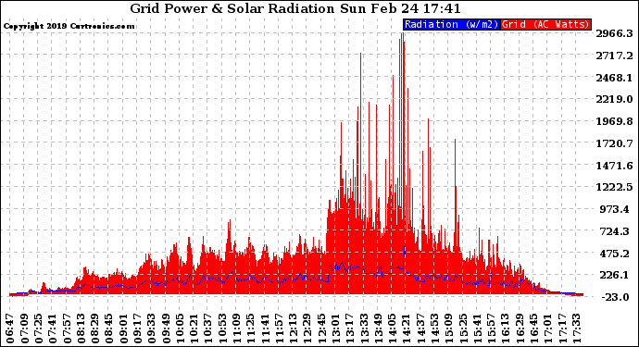Click the 09:01 time label
Image resolution: width=639 pixels, height=347 pixels.
123,328
